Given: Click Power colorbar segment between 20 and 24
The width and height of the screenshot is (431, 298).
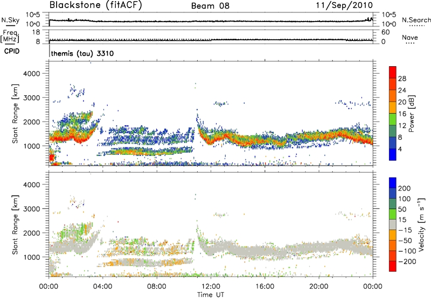Looking at the screenshot, I should click(393, 96).
